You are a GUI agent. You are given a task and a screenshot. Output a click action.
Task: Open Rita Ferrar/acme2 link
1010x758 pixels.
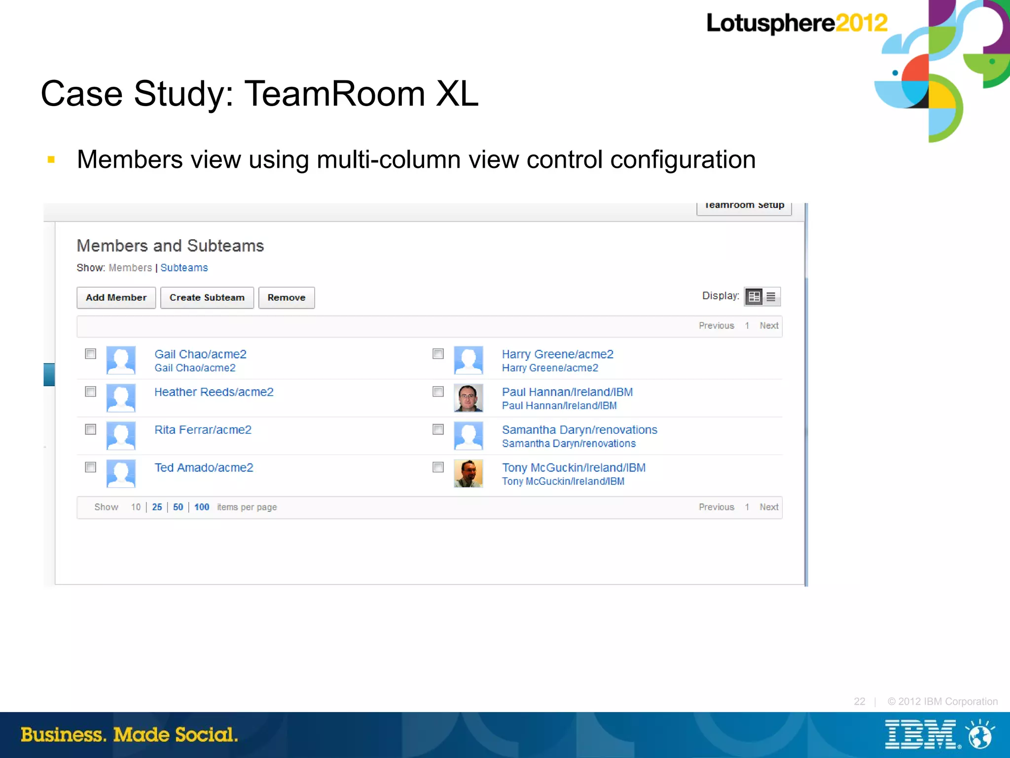[203, 430]
